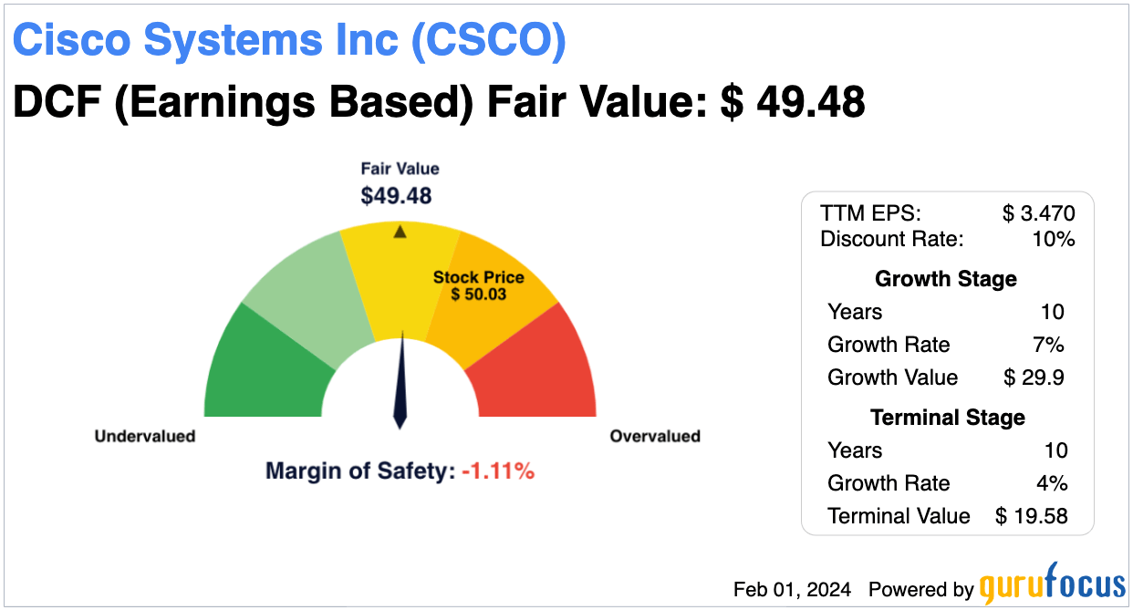Click the Growth Stage growth rate 7%
This screenshot has width=1133, height=610.
click(1052, 345)
